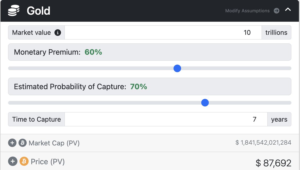
Task: Click the trillions unit label
Action: [276, 32]
